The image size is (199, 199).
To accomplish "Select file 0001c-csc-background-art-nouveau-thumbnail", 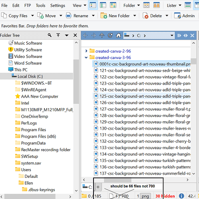I will click(x=142, y=64).
